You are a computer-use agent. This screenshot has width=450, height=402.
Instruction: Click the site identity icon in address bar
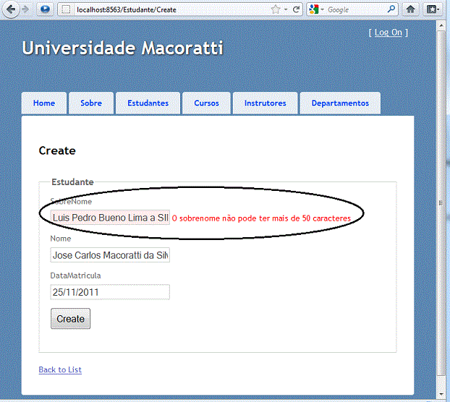point(66,9)
